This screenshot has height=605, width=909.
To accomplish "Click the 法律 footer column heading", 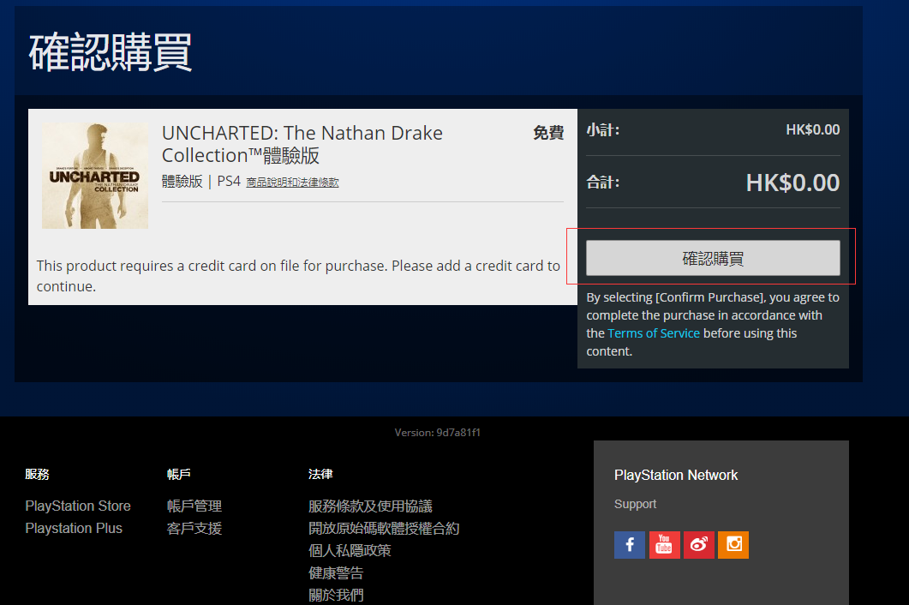I will click(320, 475).
